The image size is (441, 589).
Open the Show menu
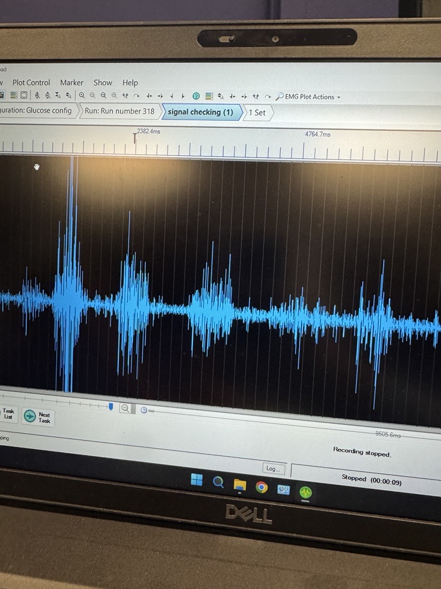click(x=103, y=82)
